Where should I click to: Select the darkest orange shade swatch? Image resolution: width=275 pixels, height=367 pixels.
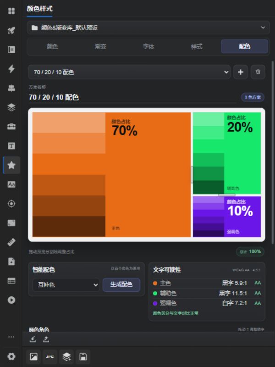(x=69, y=226)
